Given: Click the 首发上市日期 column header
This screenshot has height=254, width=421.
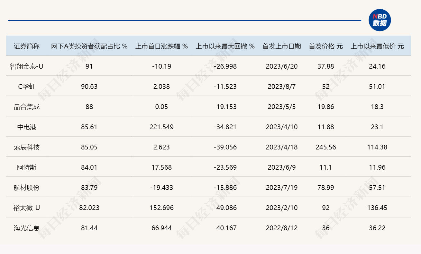Looking at the screenshot, I should click(282, 46).
